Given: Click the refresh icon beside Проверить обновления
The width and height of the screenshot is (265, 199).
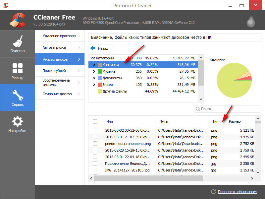Looking at the screenshot, I should pos(213,192).
